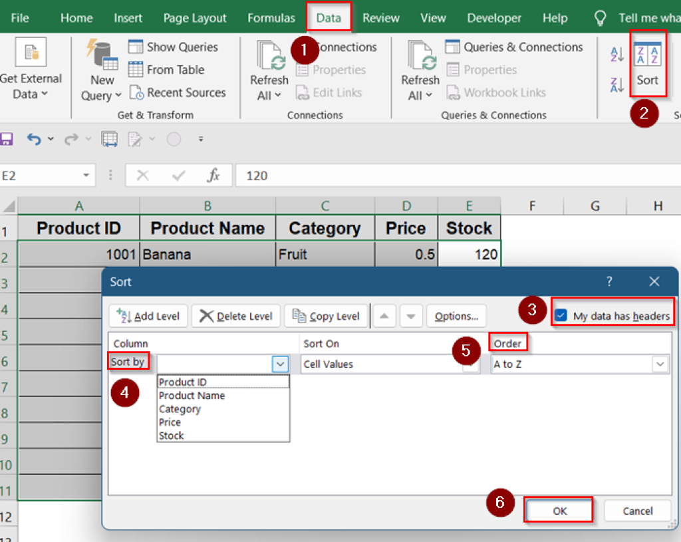The width and height of the screenshot is (681, 542).
Task: Click the Sort Z to A descending icon
Action: 617,84
